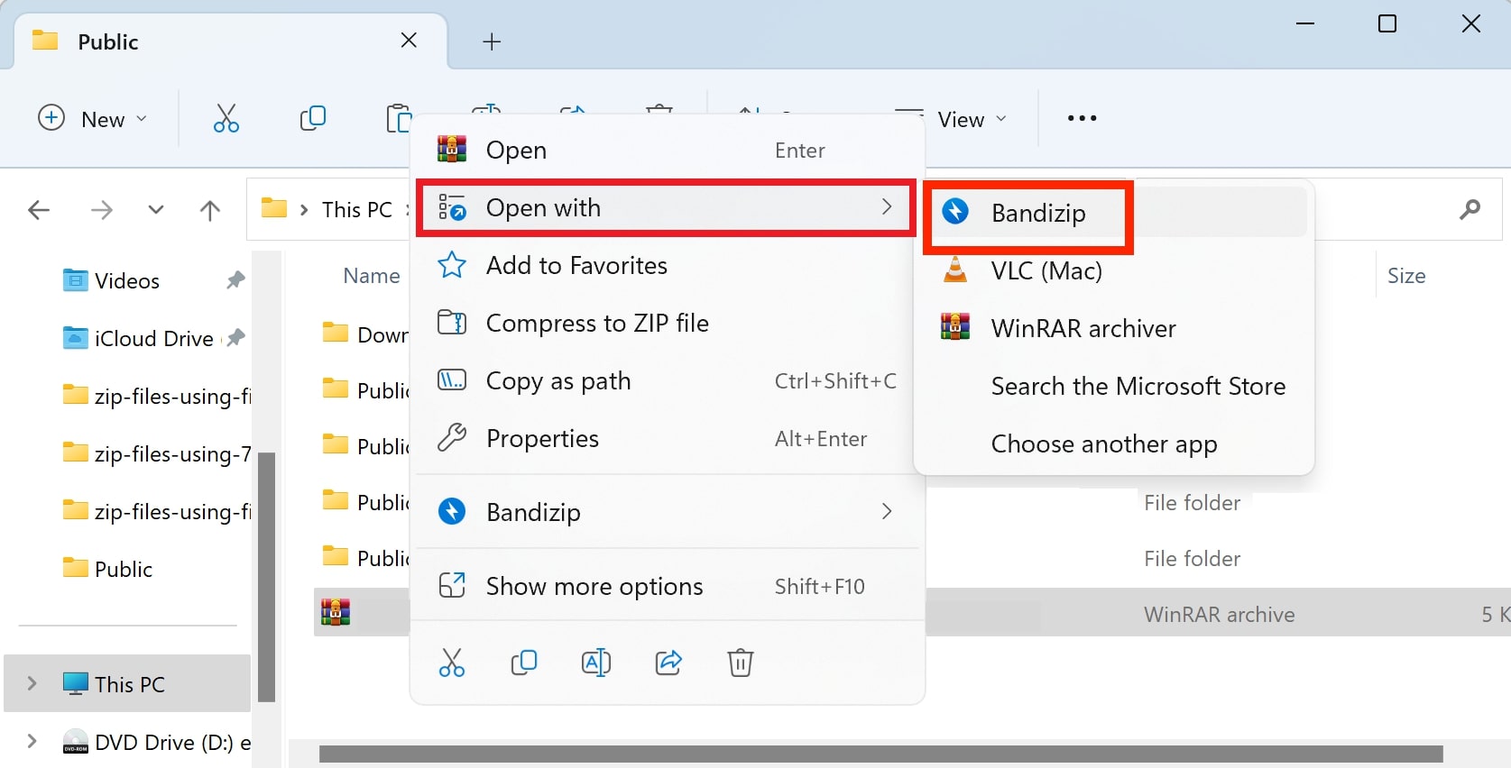Click copy icon at context menu bottom
1511x768 pixels.
[524, 663]
